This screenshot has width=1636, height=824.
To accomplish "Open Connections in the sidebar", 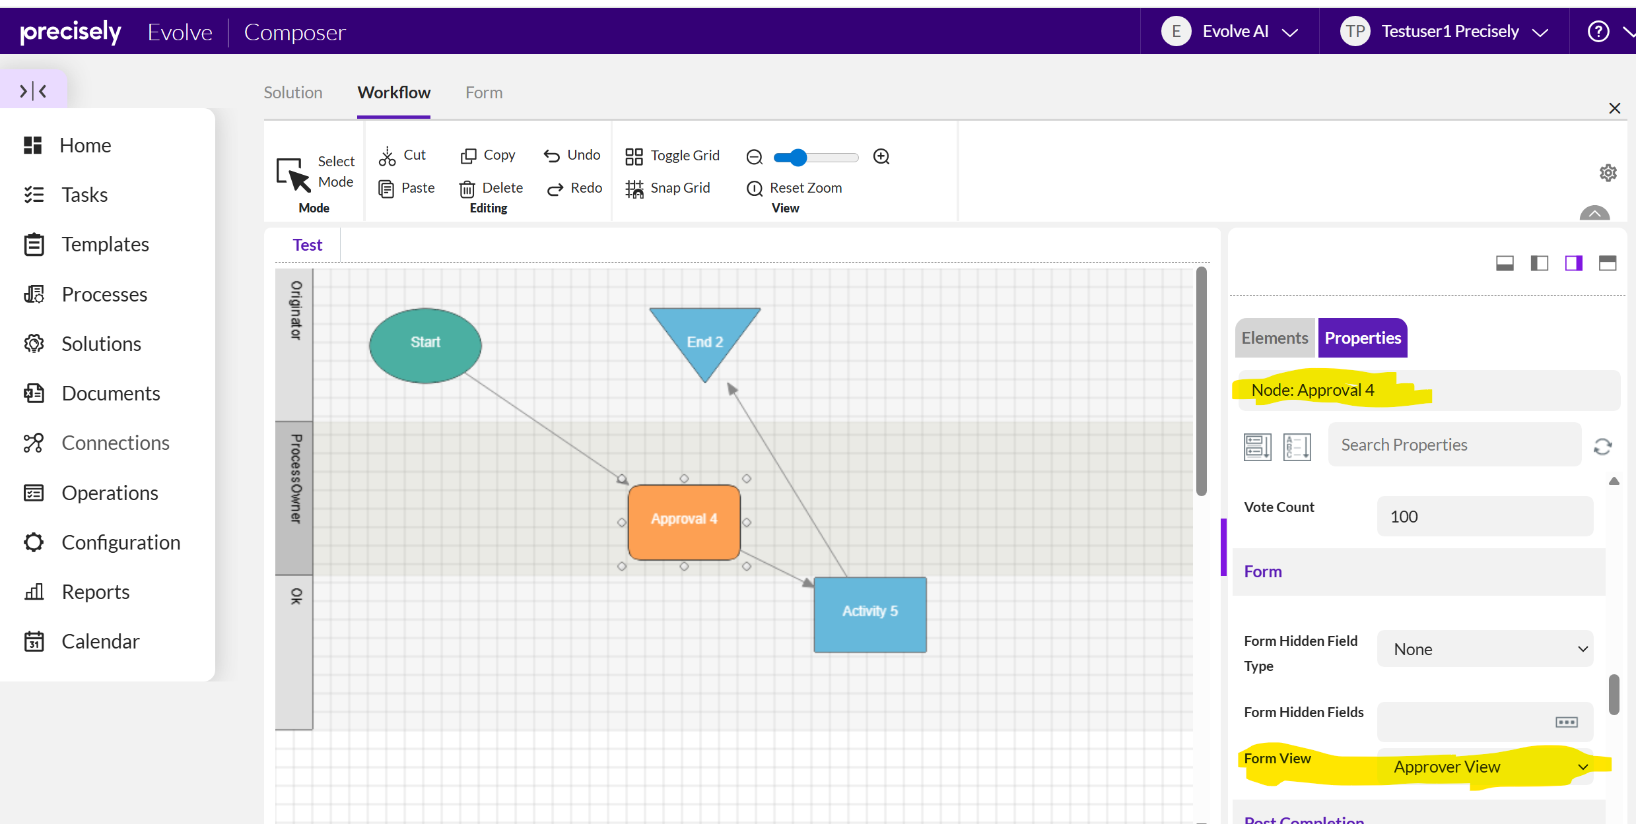I will (x=115, y=443).
